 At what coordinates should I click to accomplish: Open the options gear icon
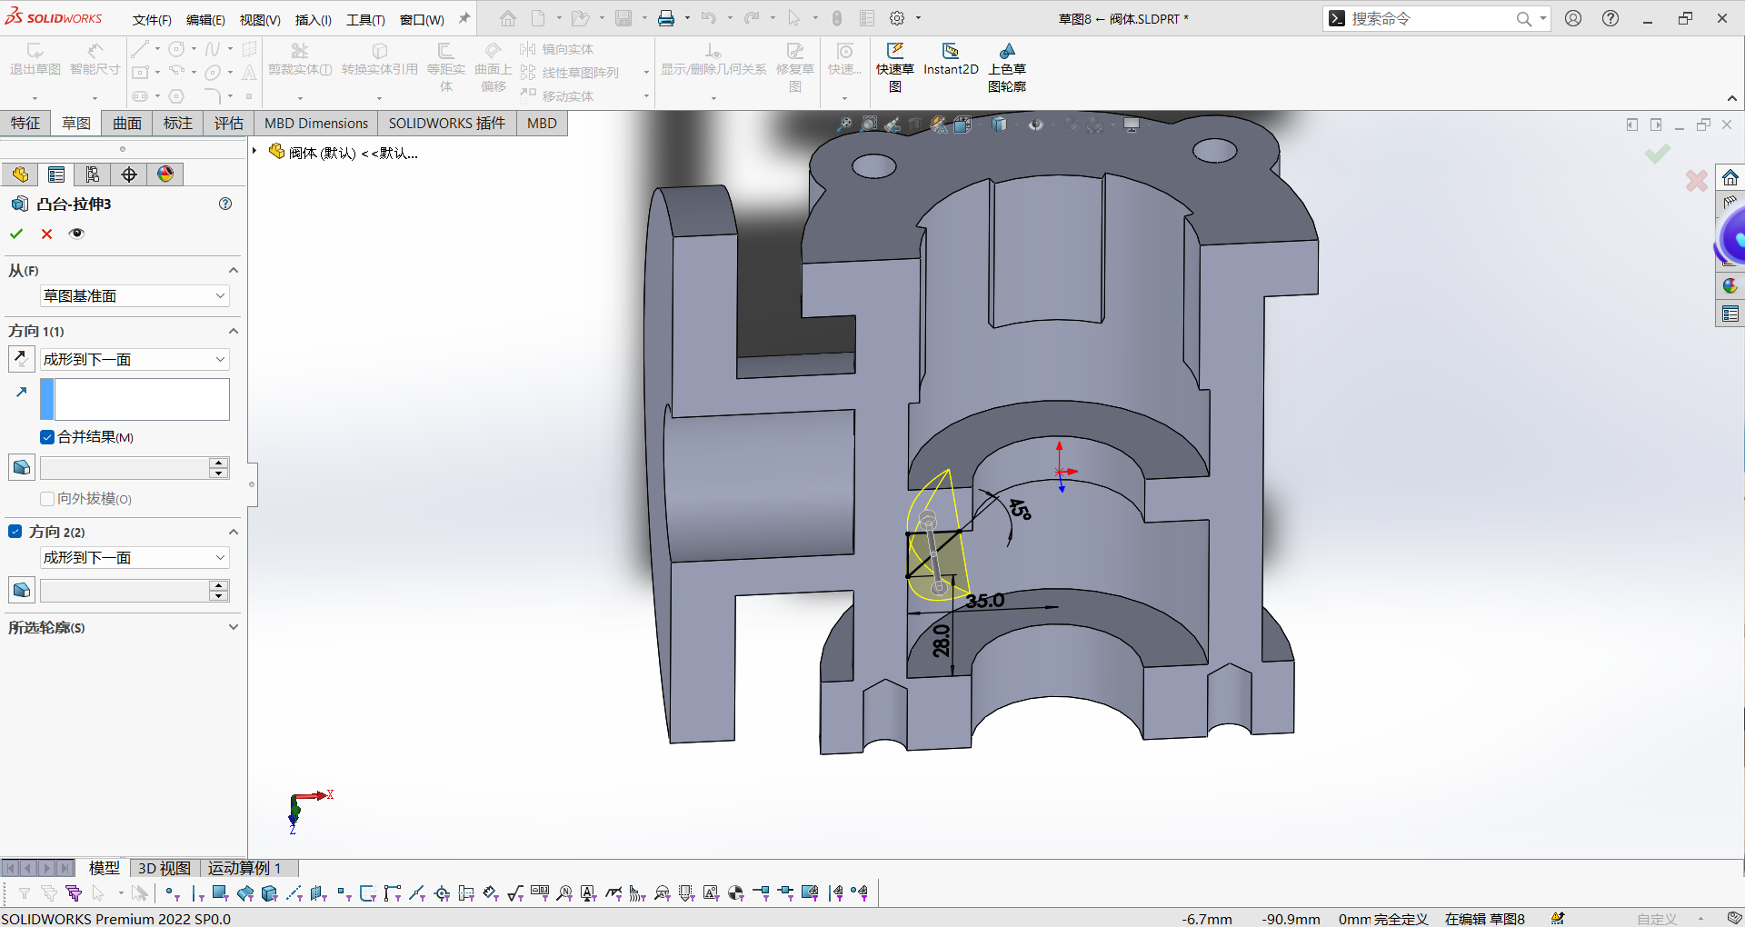click(897, 18)
